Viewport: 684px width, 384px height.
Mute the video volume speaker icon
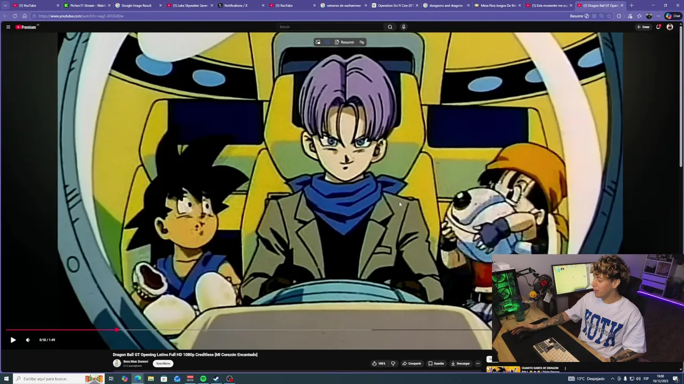coord(28,340)
